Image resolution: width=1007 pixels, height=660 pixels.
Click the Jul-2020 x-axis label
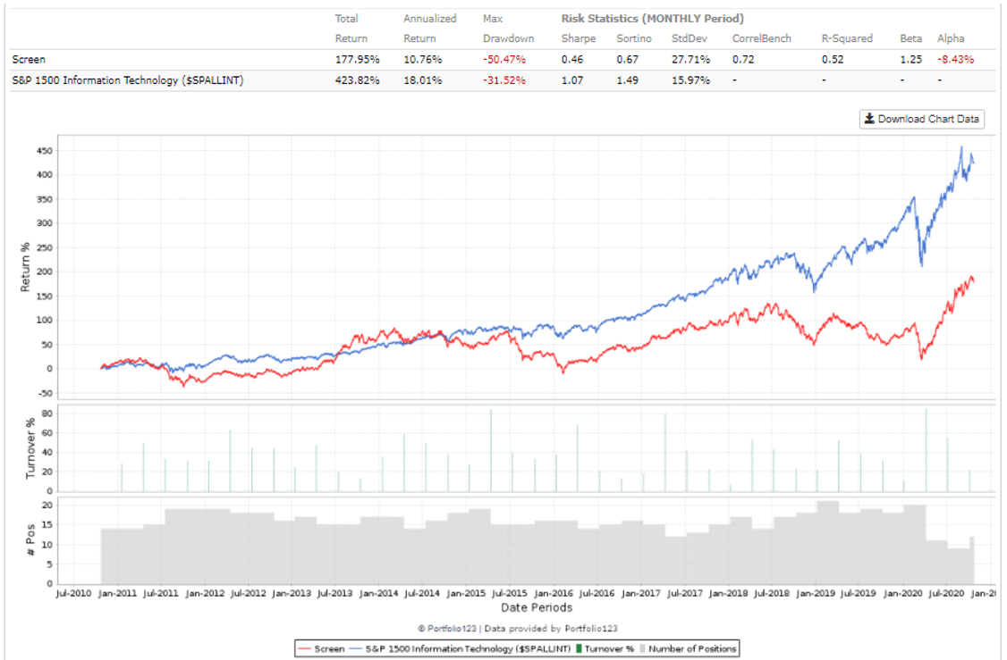click(946, 593)
